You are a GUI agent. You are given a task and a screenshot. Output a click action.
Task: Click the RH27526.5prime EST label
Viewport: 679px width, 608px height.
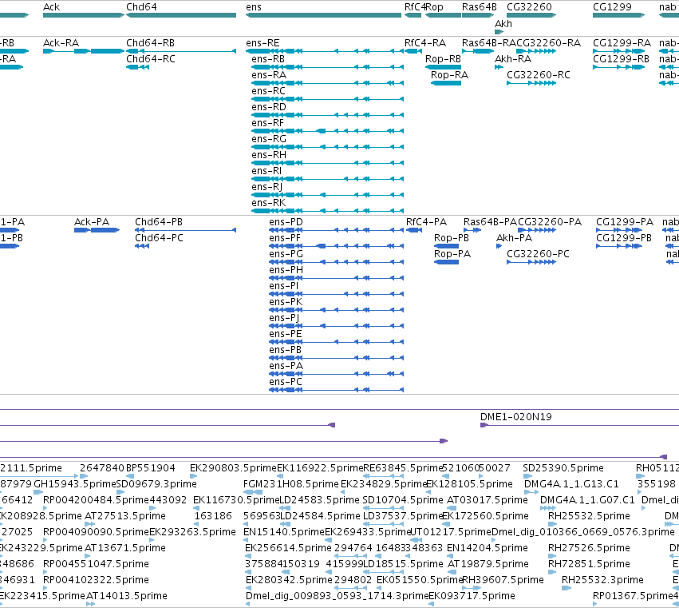[x=589, y=548]
